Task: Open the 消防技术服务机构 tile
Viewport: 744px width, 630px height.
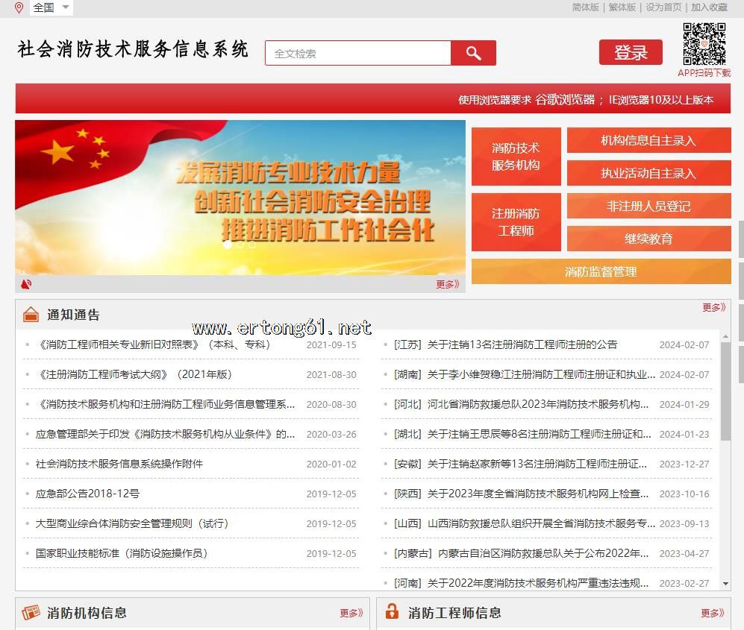Action: 516,157
